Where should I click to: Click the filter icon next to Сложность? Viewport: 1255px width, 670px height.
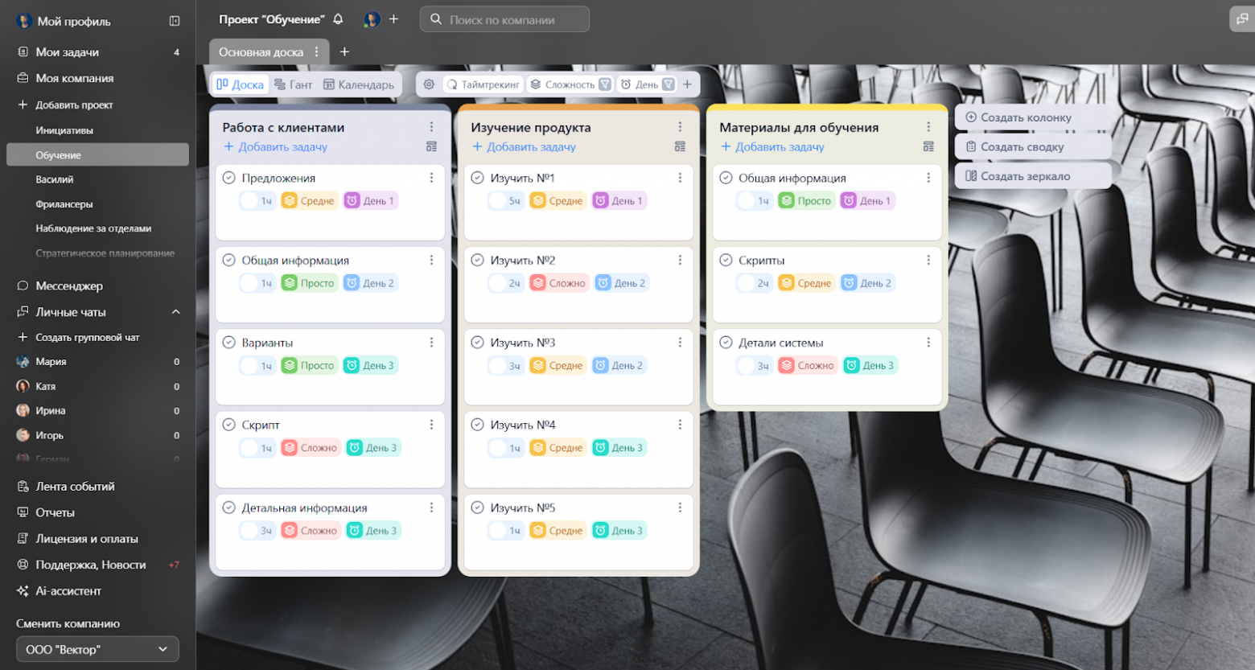pyautogui.click(x=605, y=84)
